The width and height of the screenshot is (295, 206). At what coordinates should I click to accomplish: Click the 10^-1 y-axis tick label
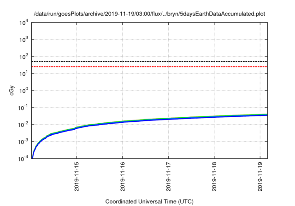point(23,108)
